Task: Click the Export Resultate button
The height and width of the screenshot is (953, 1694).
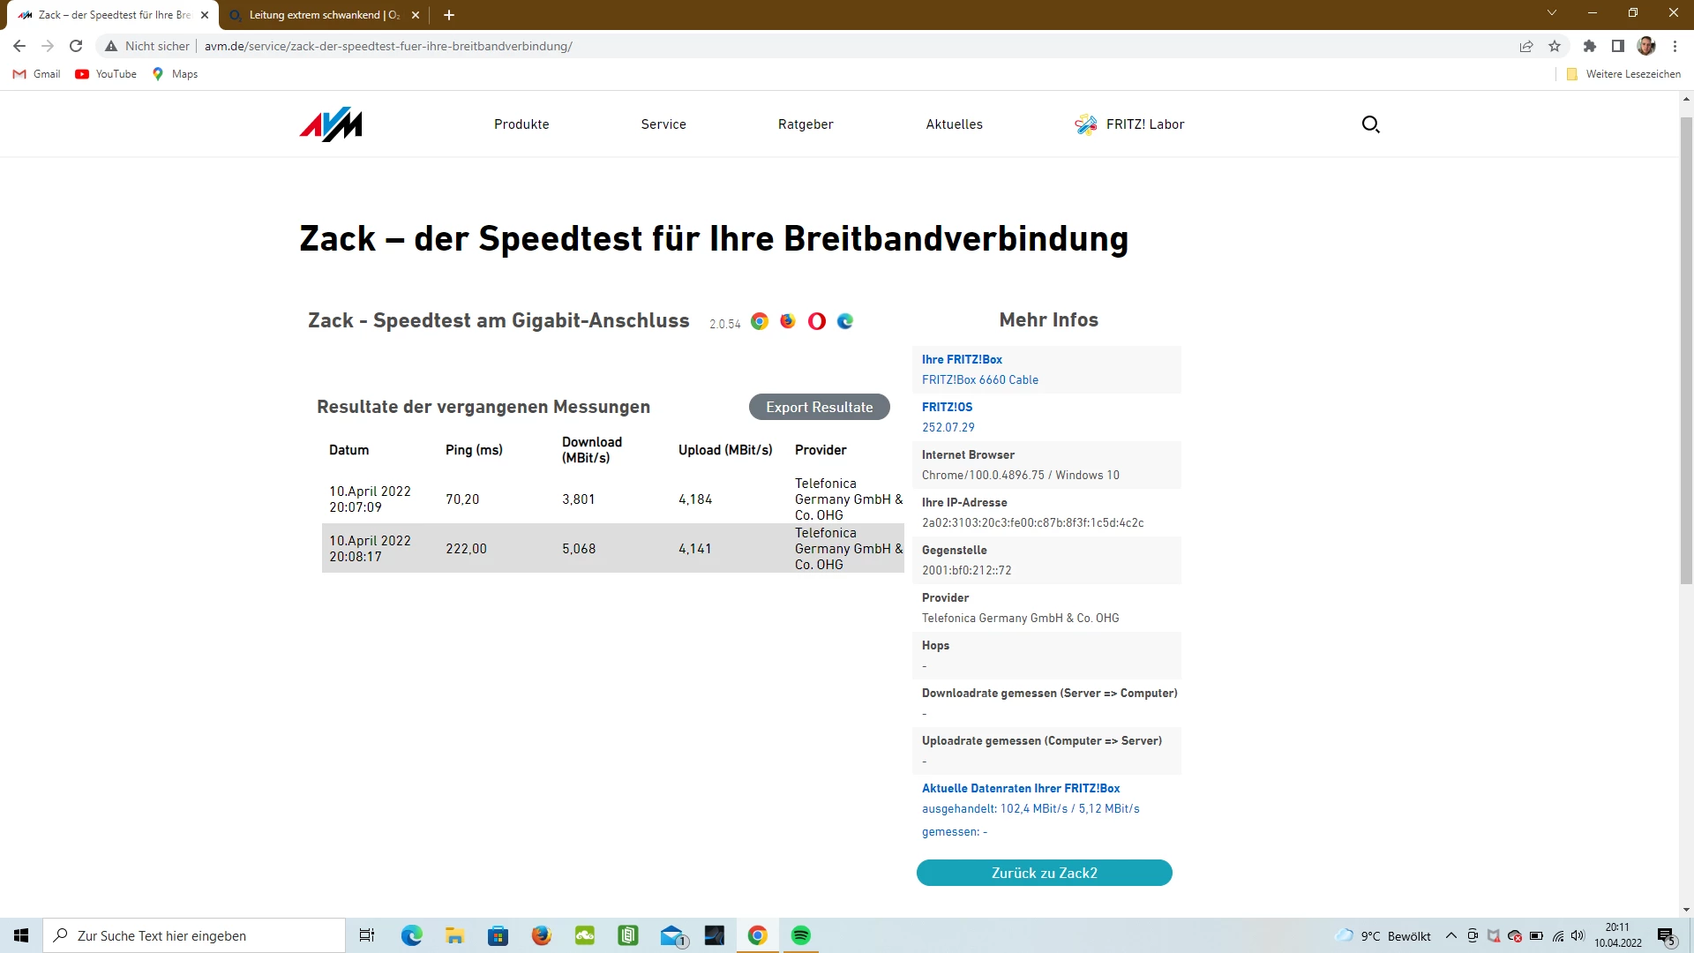Action: pos(819,407)
